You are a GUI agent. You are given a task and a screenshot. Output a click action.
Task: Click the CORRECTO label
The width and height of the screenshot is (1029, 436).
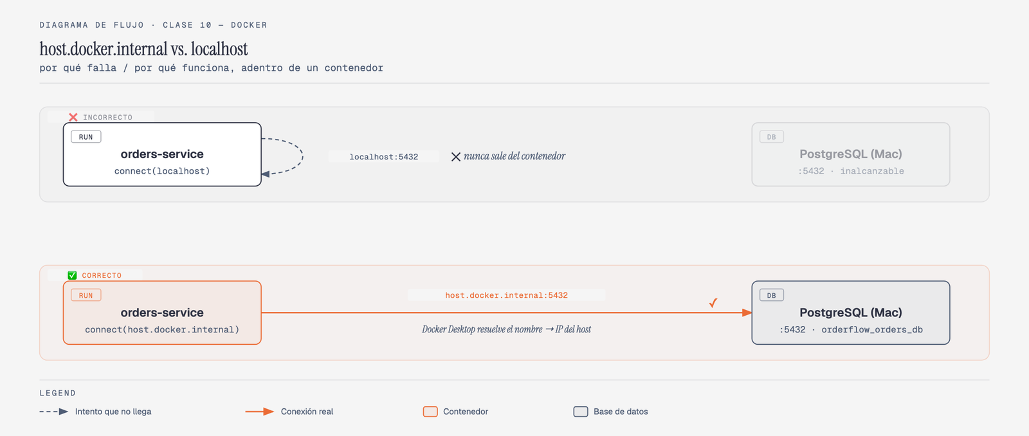click(102, 275)
